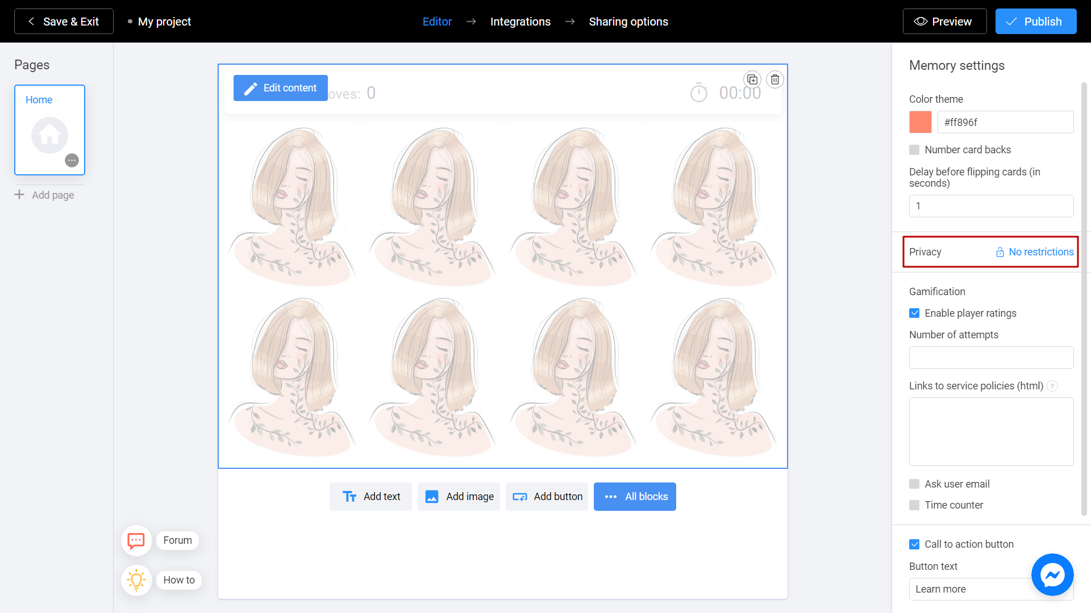Image resolution: width=1091 pixels, height=613 pixels.
Task: Click the Forum support icon
Action: point(137,540)
